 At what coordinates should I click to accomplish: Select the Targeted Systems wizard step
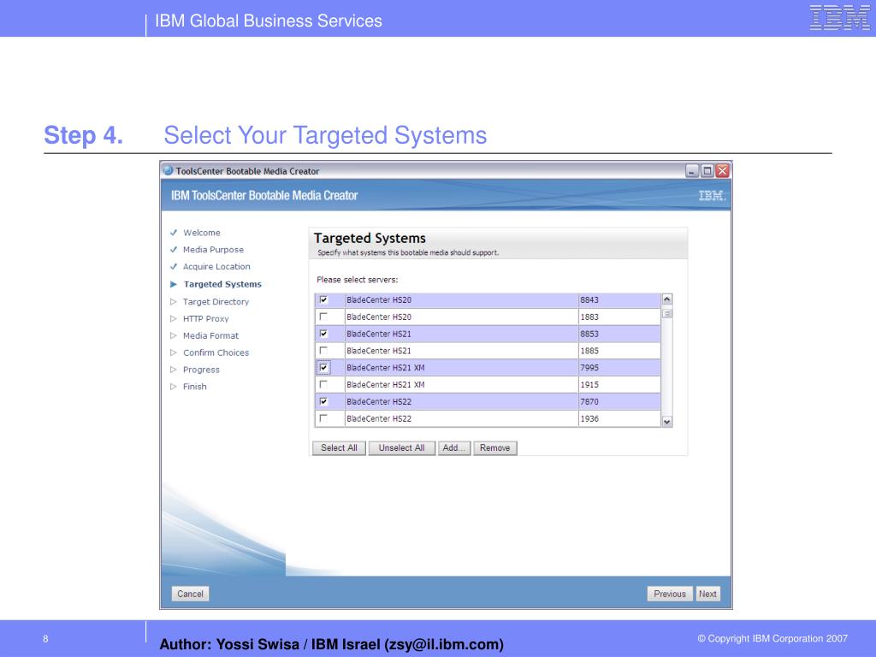(222, 284)
